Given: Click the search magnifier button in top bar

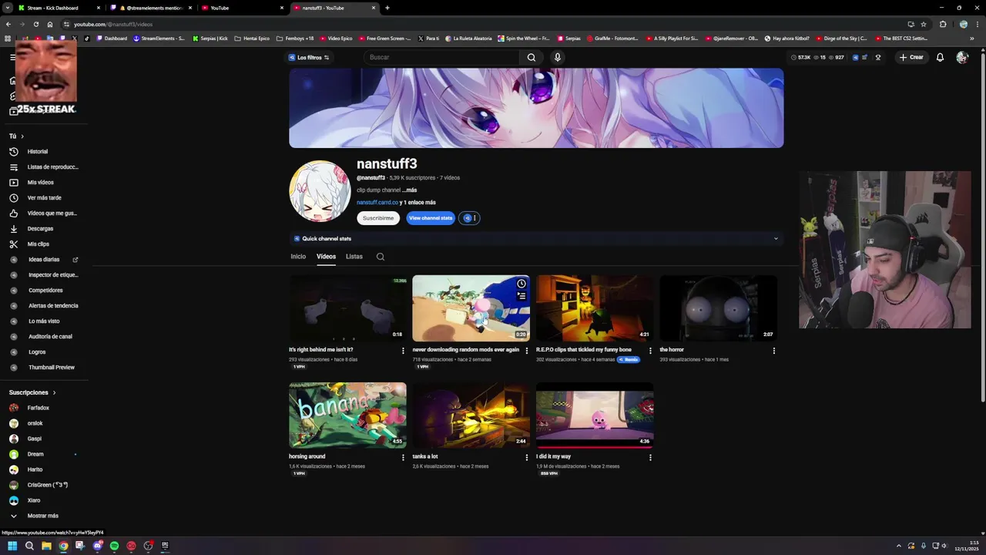Looking at the screenshot, I should pos(532,57).
